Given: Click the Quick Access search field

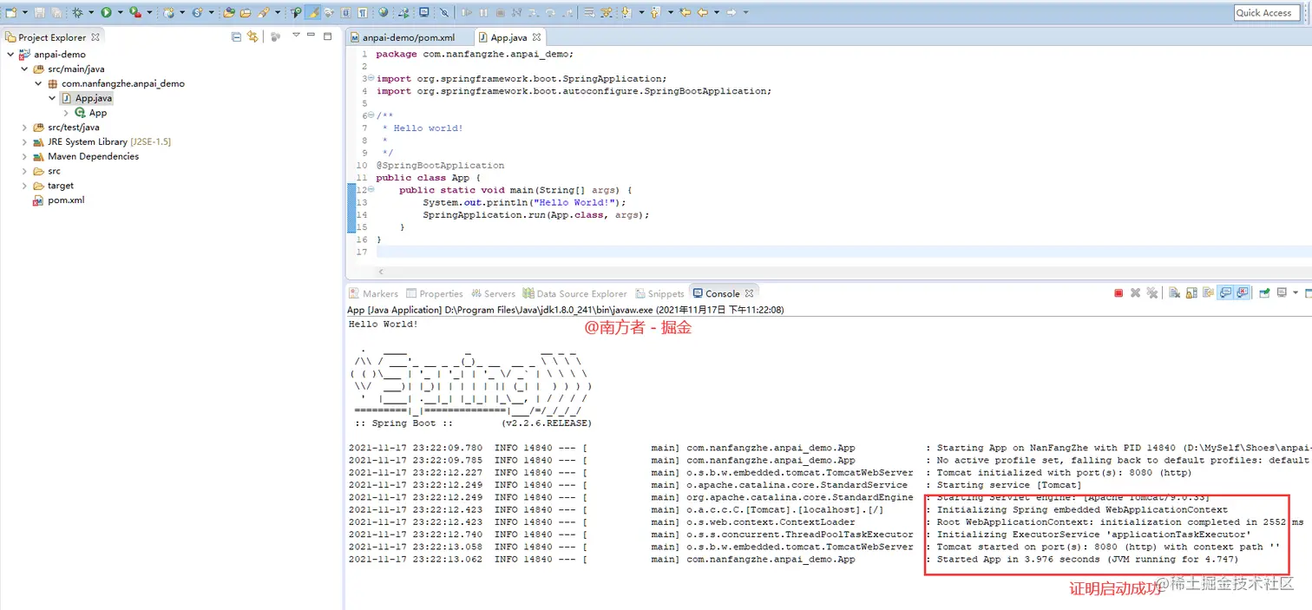Looking at the screenshot, I should [x=1267, y=12].
